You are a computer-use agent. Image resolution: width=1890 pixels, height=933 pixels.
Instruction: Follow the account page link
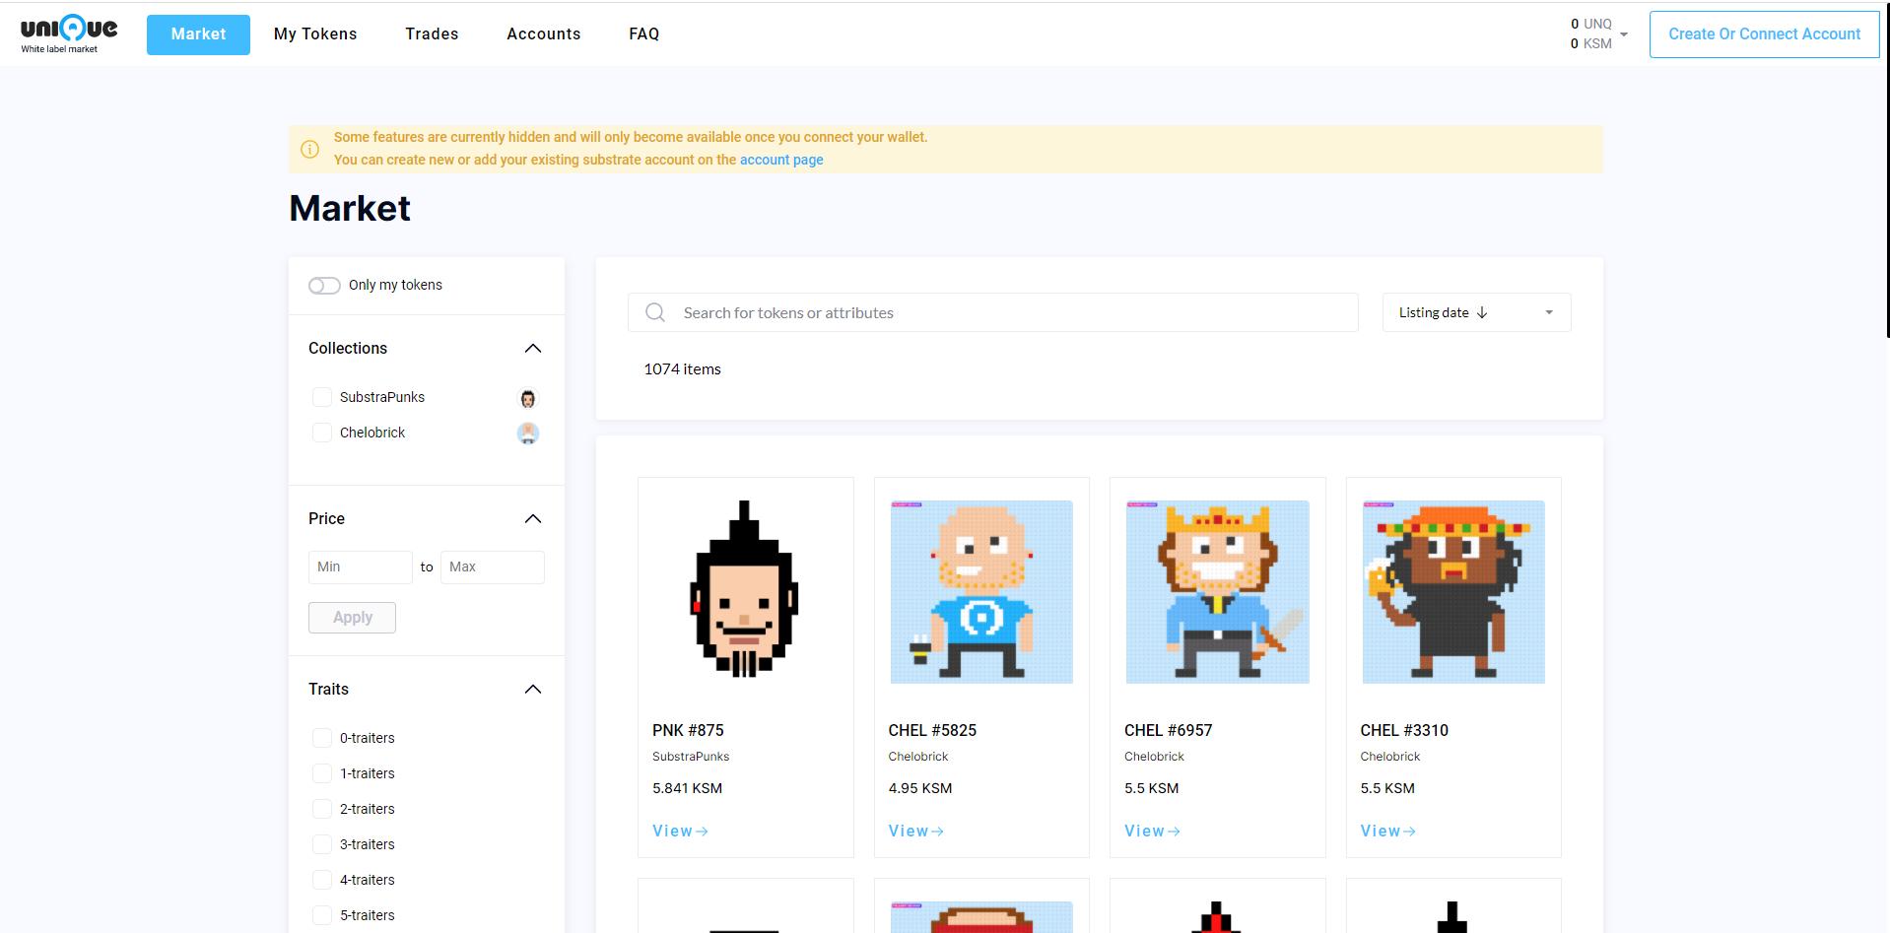(x=781, y=160)
